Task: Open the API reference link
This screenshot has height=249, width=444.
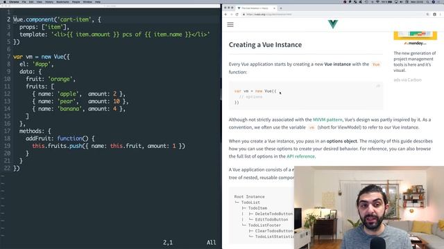Action: coord(300,156)
